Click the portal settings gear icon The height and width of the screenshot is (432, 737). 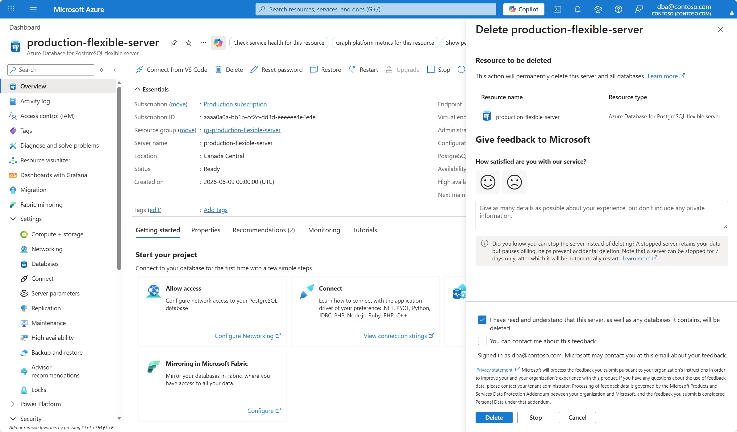click(598, 9)
